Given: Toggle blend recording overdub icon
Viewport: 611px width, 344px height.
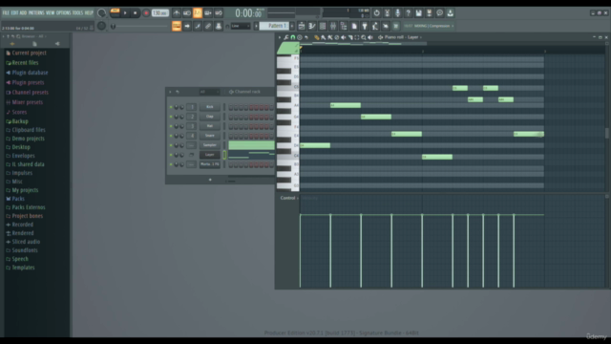Looking at the screenshot, I should tap(208, 12).
